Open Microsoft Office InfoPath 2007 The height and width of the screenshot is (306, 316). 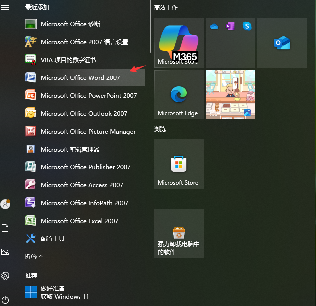click(84, 203)
